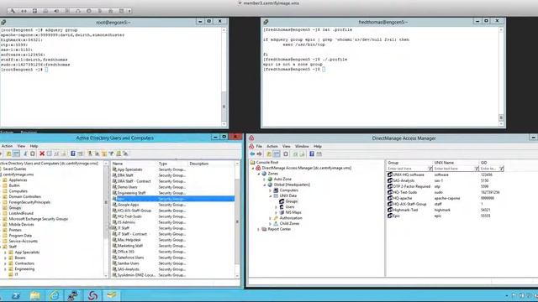Open Action menu in Active Directory window
Viewport: 538px width, 302px height.
coord(7,146)
